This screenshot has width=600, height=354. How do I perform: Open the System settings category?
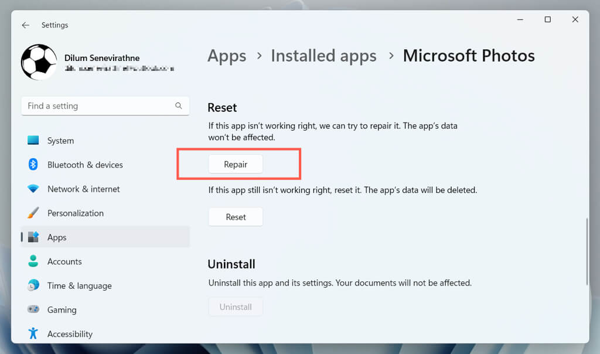point(60,141)
